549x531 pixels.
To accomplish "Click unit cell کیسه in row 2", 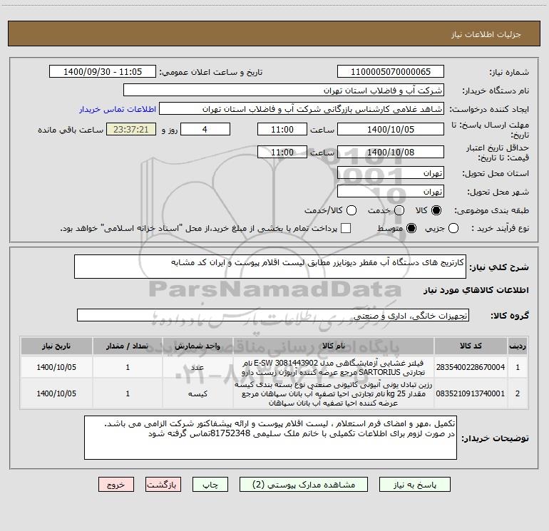I will (x=197, y=393).
